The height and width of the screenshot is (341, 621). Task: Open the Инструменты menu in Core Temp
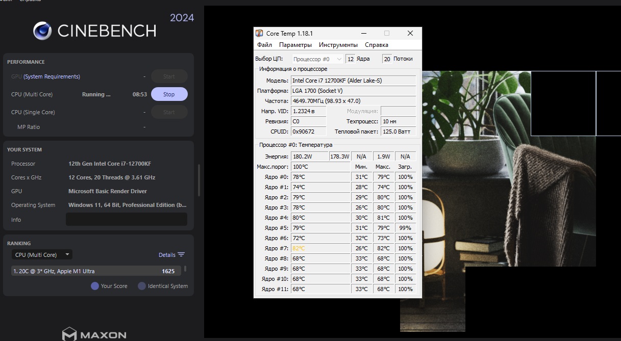(x=338, y=45)
